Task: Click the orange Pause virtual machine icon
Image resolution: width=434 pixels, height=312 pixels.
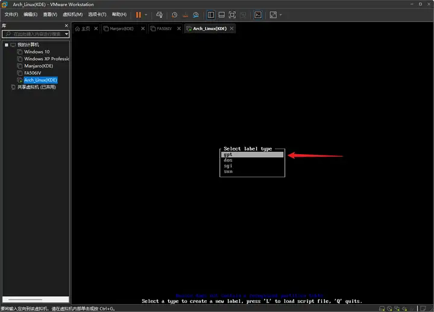Action: (139, 14)
